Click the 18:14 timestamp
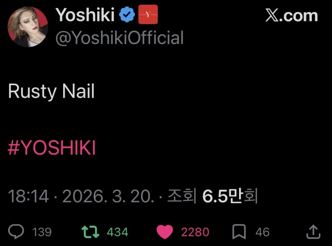 click(x=28, y=197)
